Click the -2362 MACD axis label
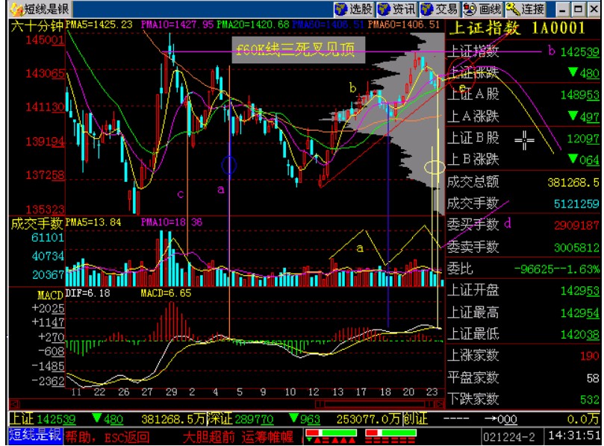Image resolution: width=604 pixels, height=446 pixels. click(48, 381)
